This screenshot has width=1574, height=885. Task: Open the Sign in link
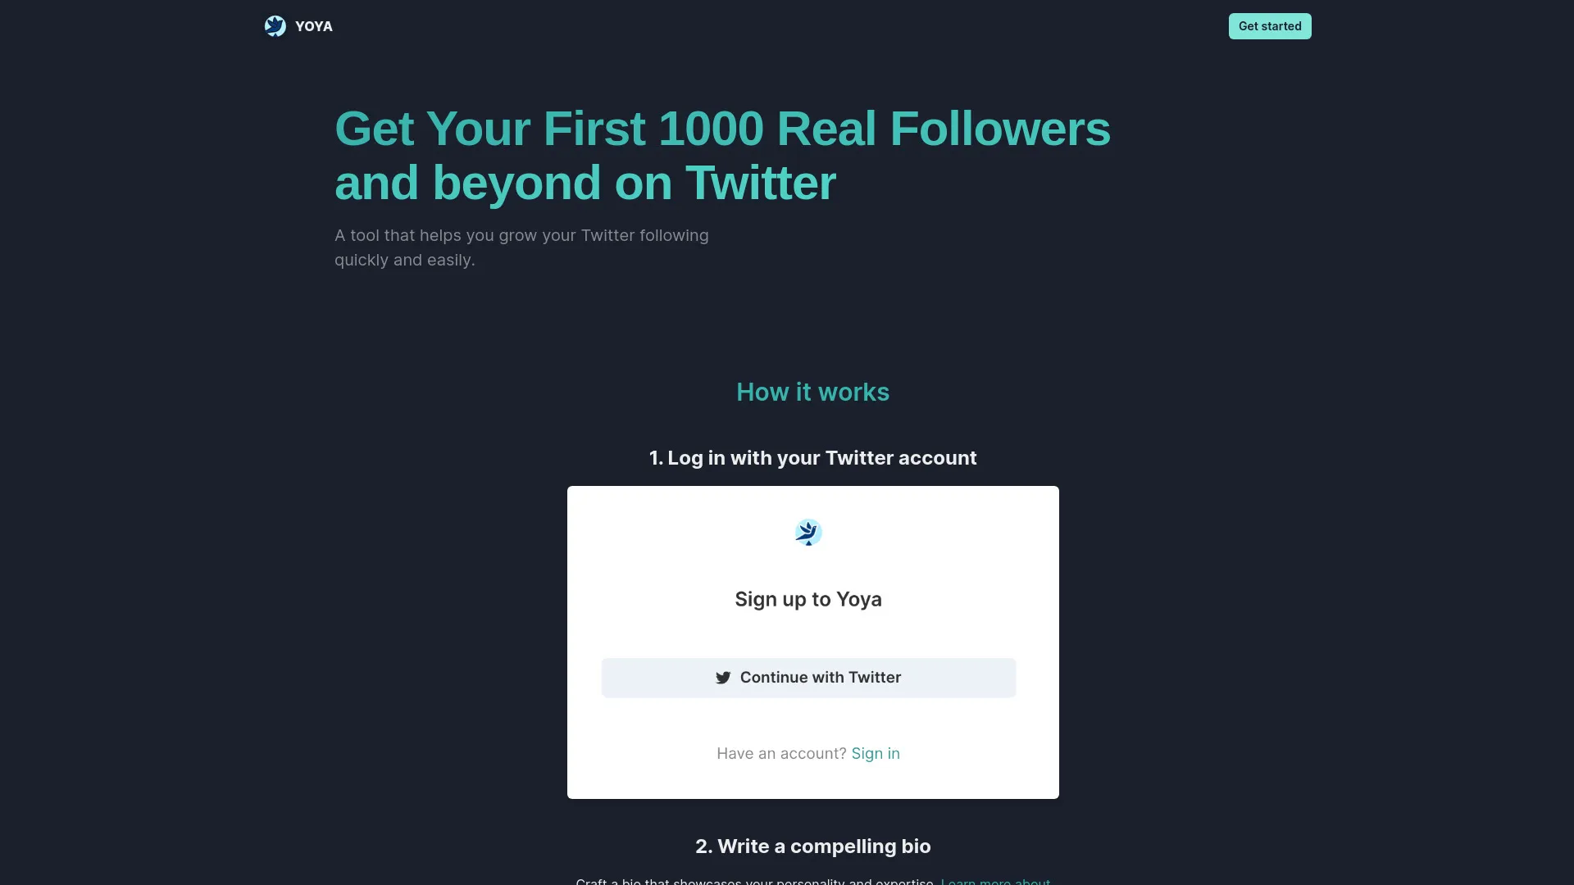click(875, 753)
